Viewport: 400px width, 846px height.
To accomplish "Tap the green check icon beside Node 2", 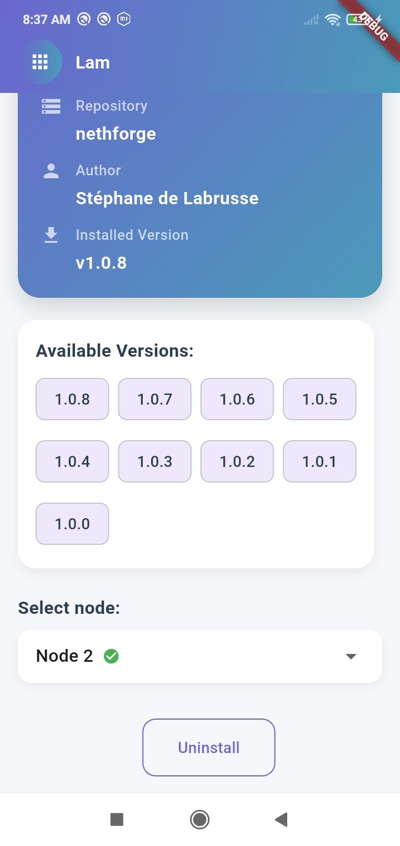I will (111, 656).
